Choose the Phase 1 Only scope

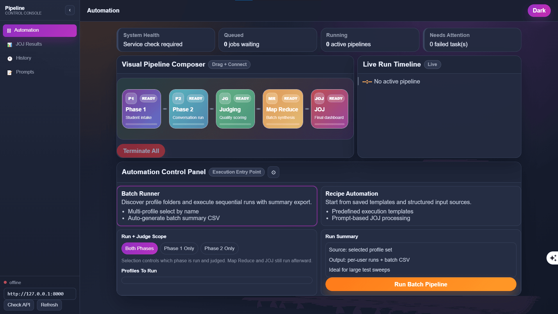[179, 249]
